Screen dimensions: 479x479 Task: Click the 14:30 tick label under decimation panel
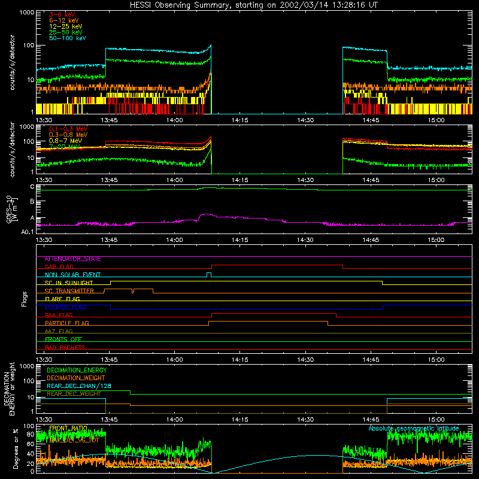[x=305, y=420]
